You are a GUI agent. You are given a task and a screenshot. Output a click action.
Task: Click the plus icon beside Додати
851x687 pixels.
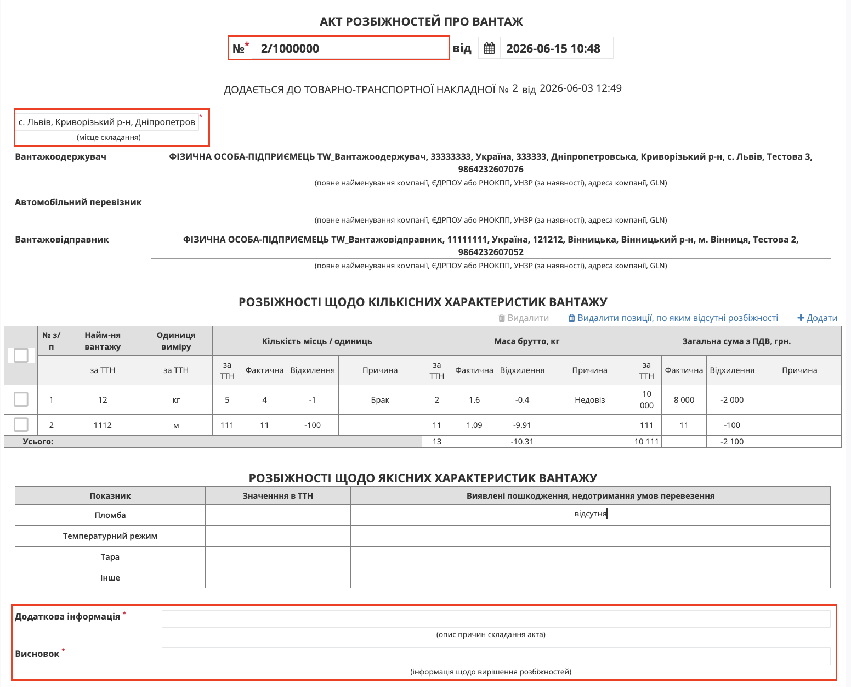(801, 318)
